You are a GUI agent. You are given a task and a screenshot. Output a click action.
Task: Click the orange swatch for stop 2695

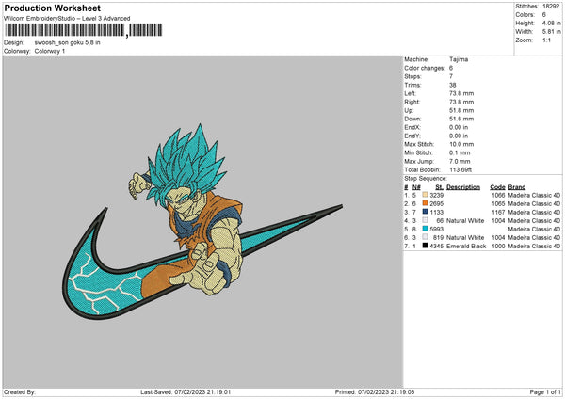click(x=425, y=203)
